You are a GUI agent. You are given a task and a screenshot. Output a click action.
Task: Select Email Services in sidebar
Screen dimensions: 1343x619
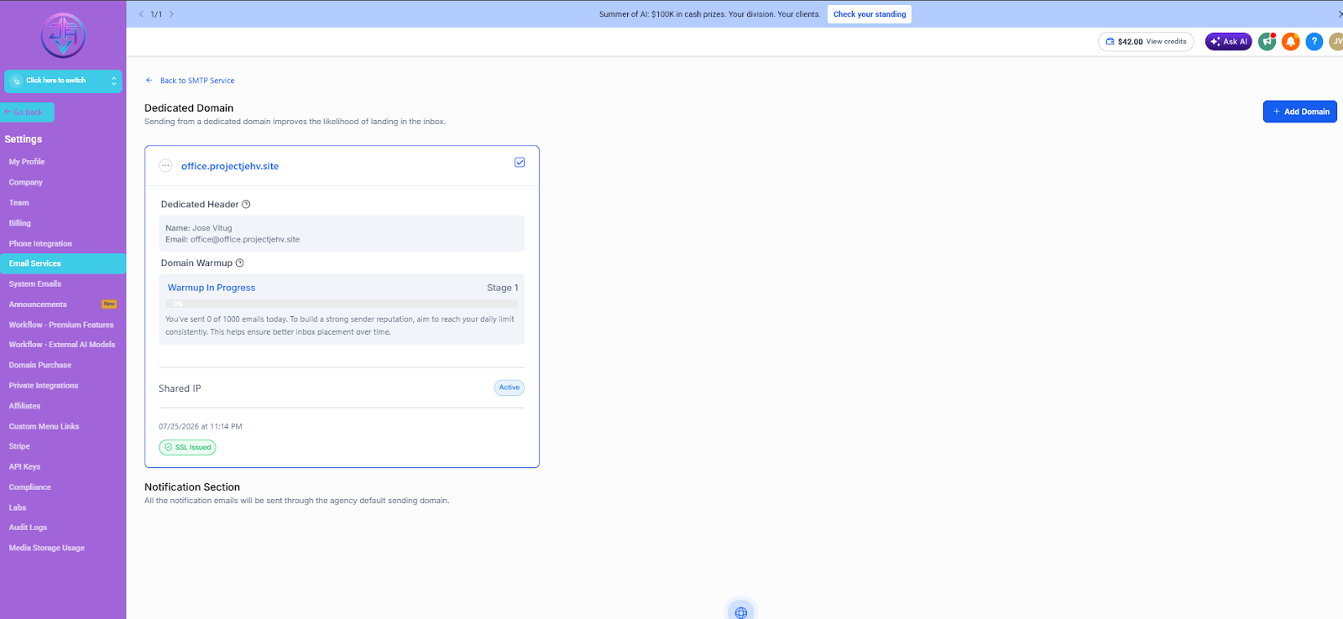(x=63, y=263)
